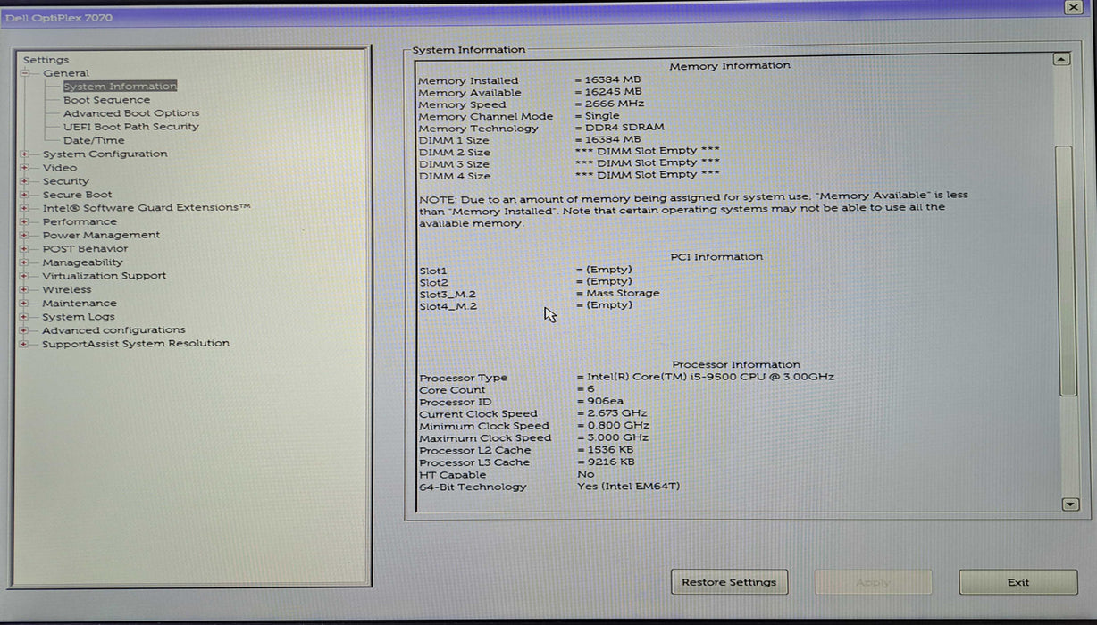Expand the Secure Boot node
This screenshot has width=1097, height=625.
tap(24, 195)
